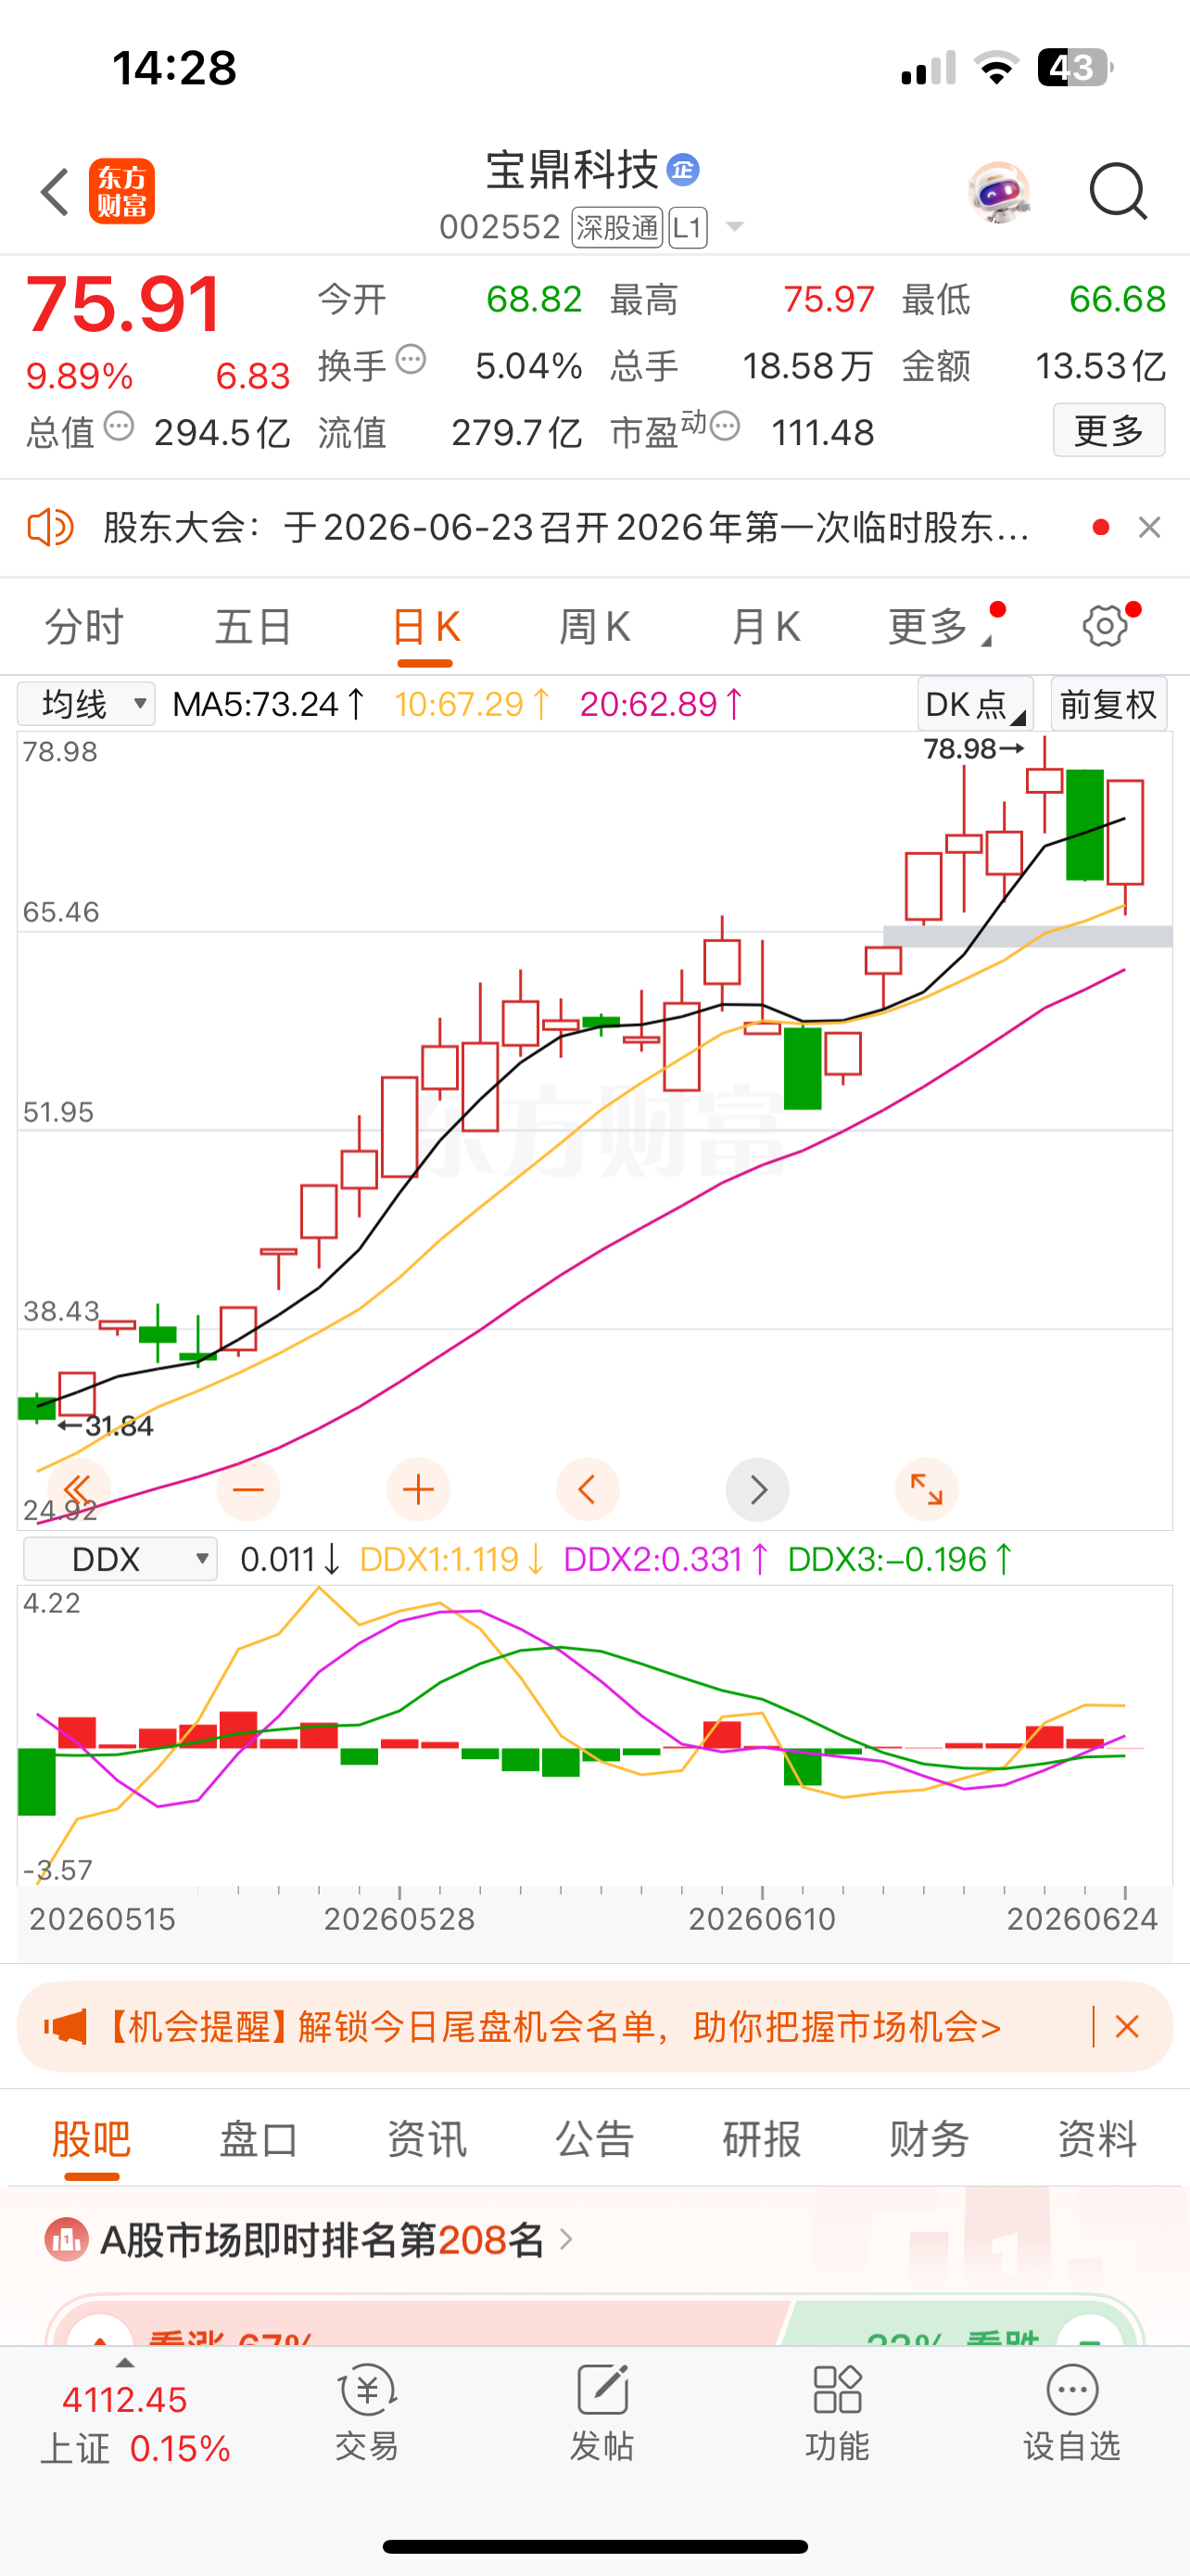The image size is (1190, 2576).
Task: Switch to the 公告 tab
Action: click(594, 2139)
